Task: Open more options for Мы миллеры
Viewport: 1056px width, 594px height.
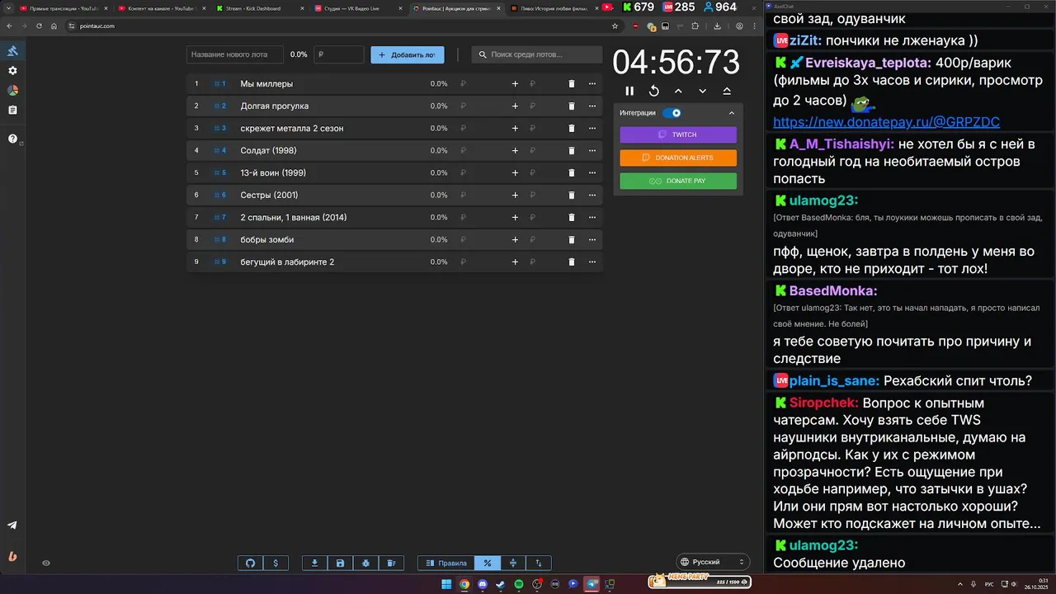Action: (x=592, y=84)
